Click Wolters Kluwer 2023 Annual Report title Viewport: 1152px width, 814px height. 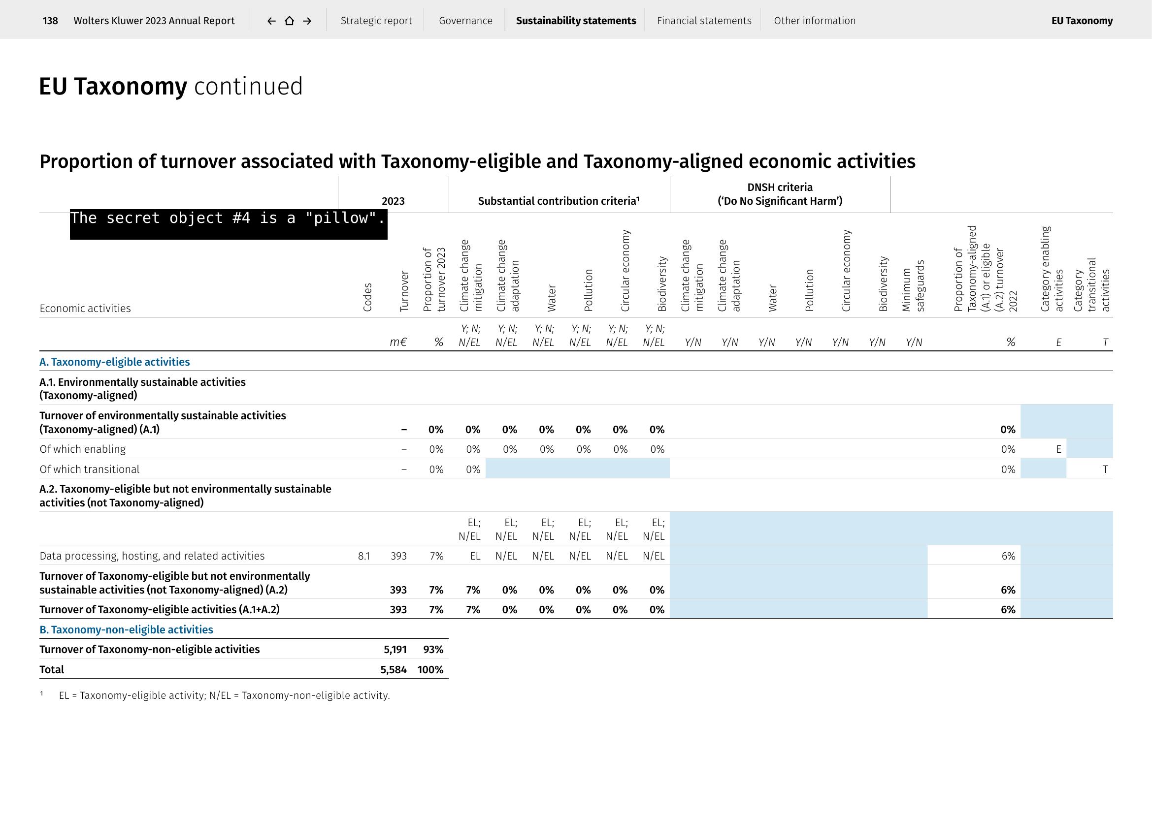coord(154,21)
